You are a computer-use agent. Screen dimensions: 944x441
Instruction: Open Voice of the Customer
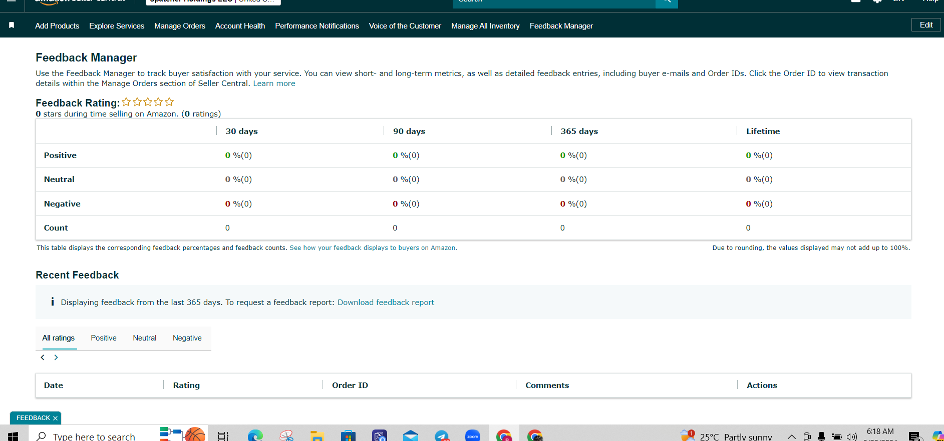pos(405,26)
